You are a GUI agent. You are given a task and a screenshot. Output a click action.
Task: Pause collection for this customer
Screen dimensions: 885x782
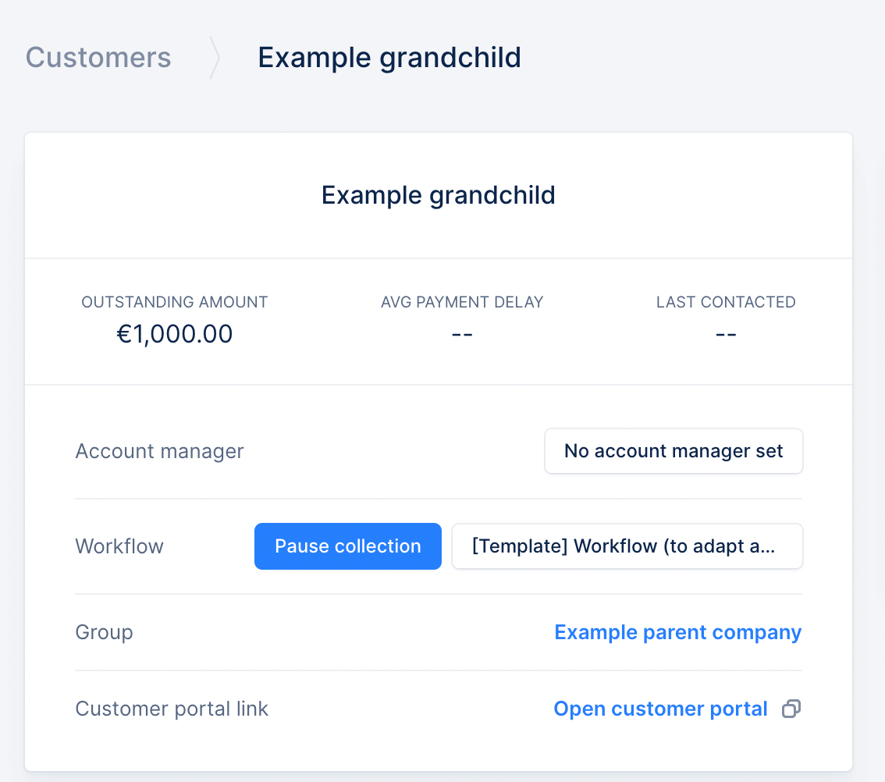(348, 546)
